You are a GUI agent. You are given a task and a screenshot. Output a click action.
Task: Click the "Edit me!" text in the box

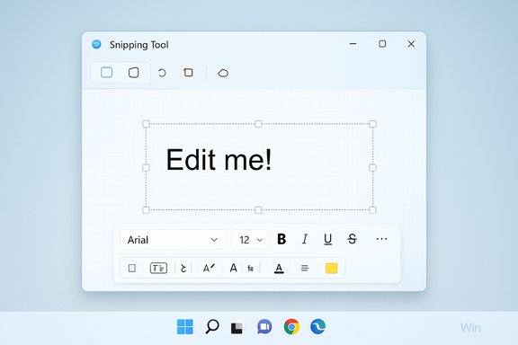pos(219,160)
